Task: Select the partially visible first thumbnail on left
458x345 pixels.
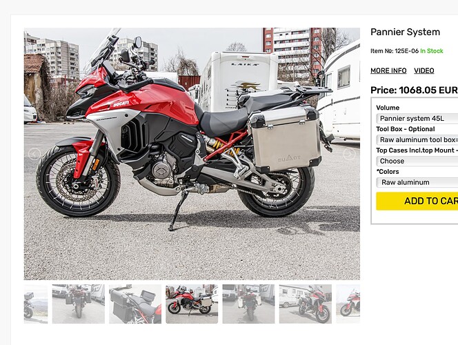Action: pos(36,304)
